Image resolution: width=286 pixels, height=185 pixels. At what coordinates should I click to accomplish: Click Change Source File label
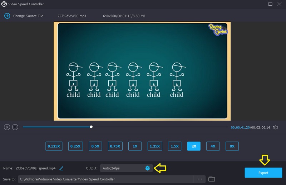tap(28, 16)
